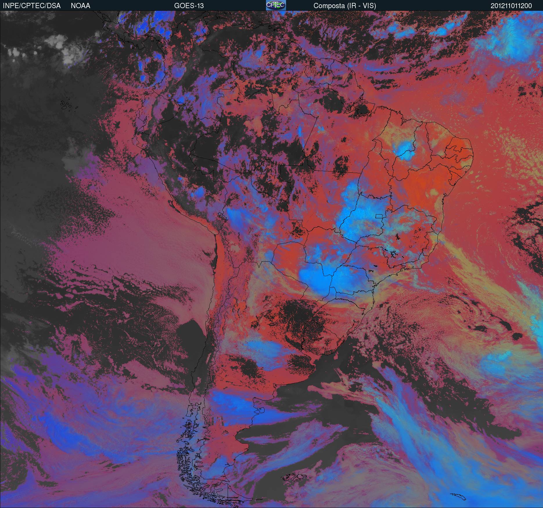Click the GOES-13 satellite label
543x508 pixels.
click(x=189, y=6)
